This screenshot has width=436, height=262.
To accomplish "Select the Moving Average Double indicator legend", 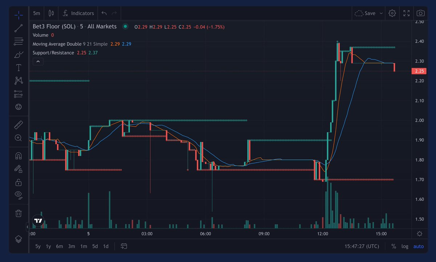I will point(57,44).
